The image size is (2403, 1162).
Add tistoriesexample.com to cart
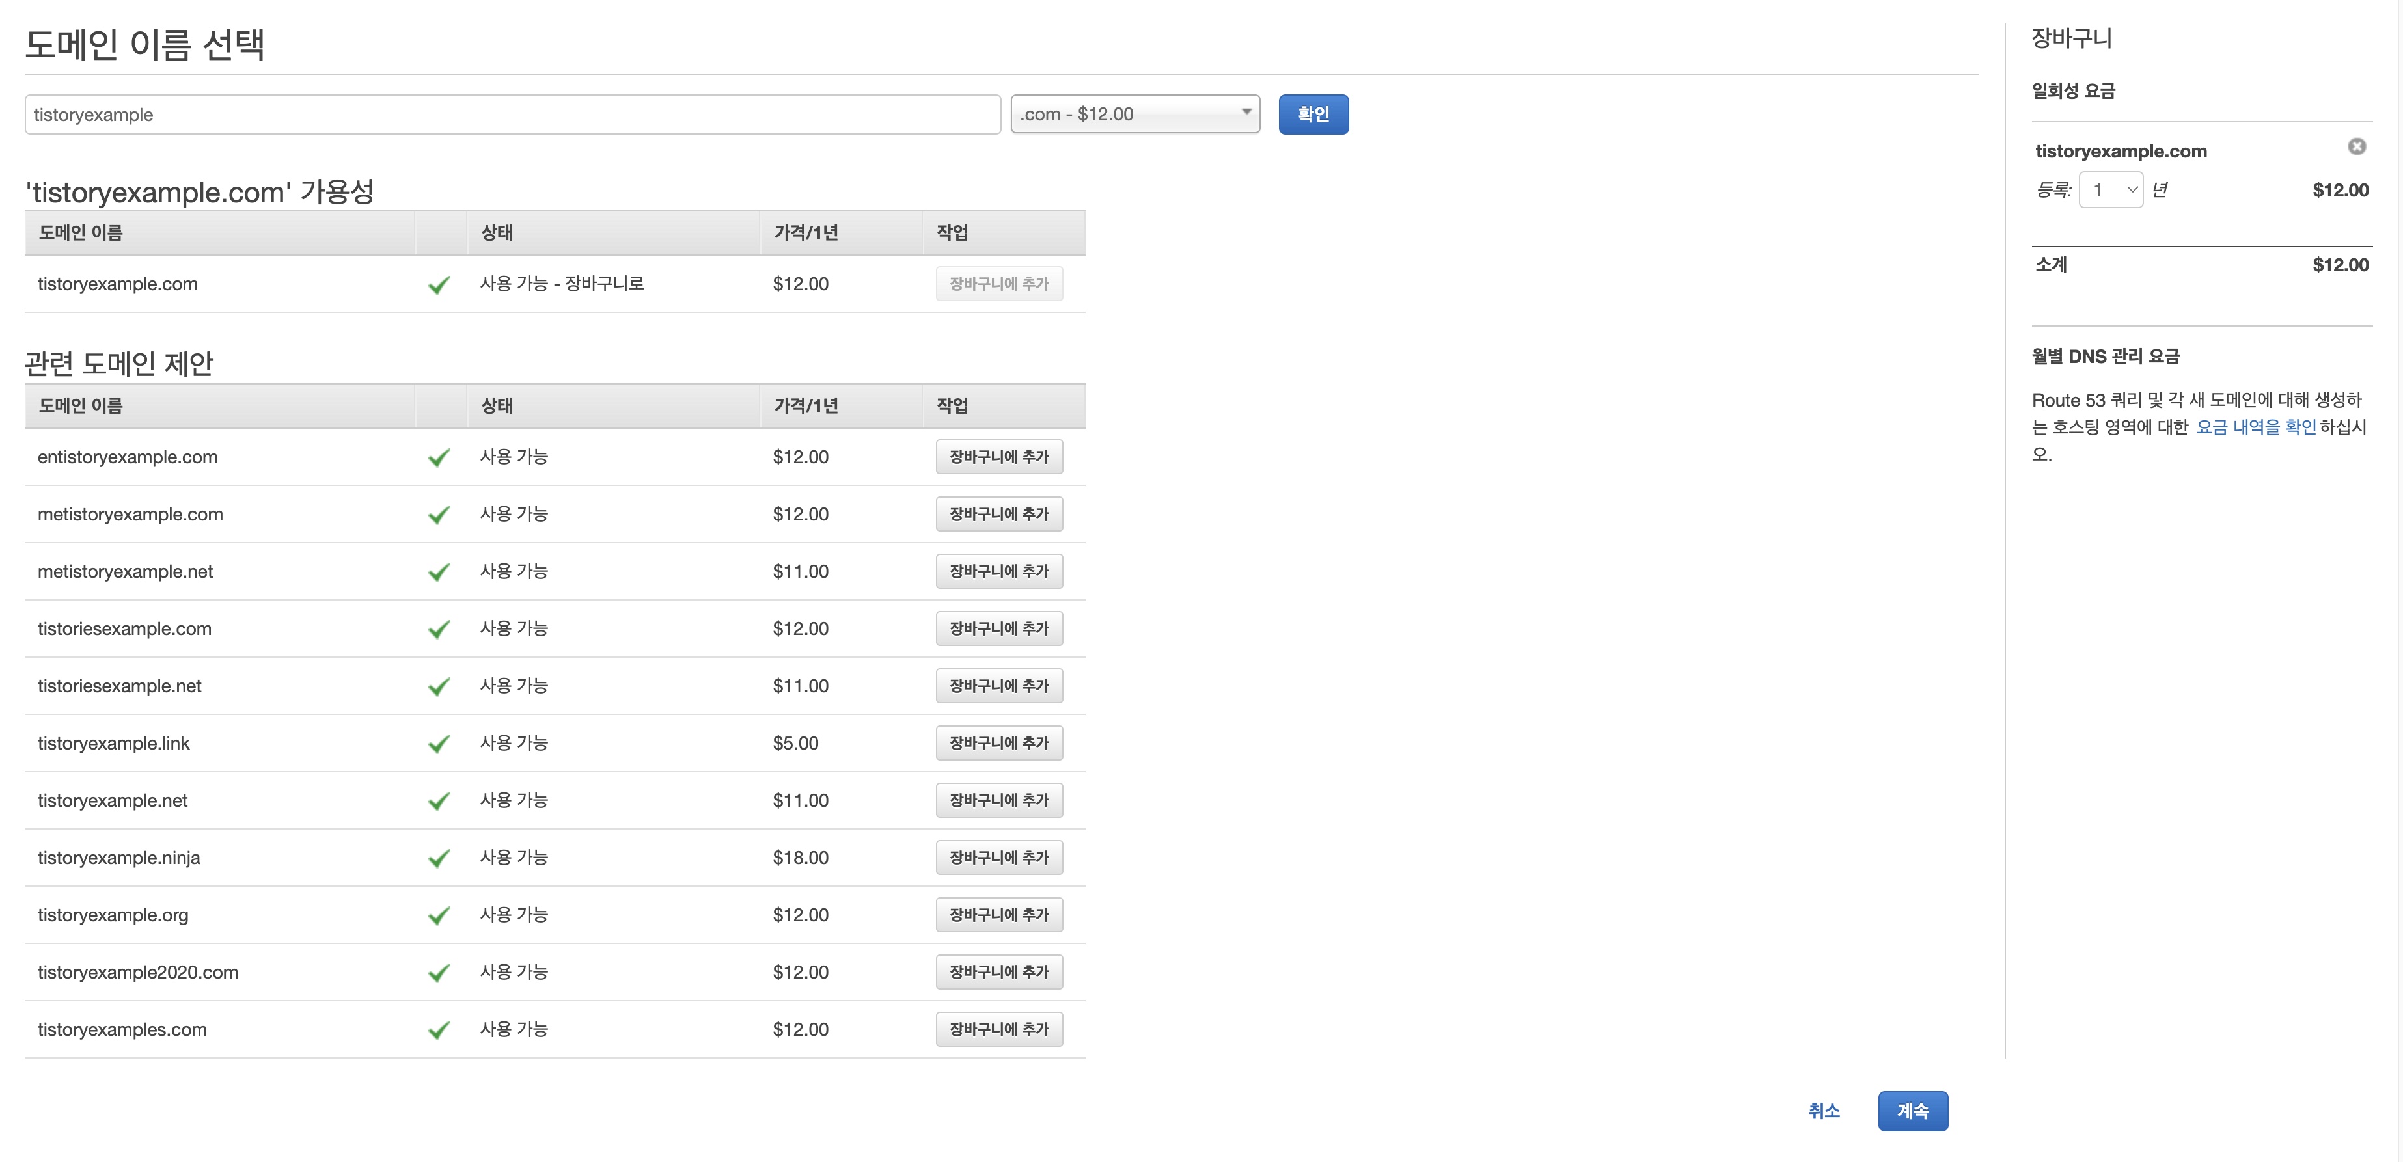click(x=998, y=628)
